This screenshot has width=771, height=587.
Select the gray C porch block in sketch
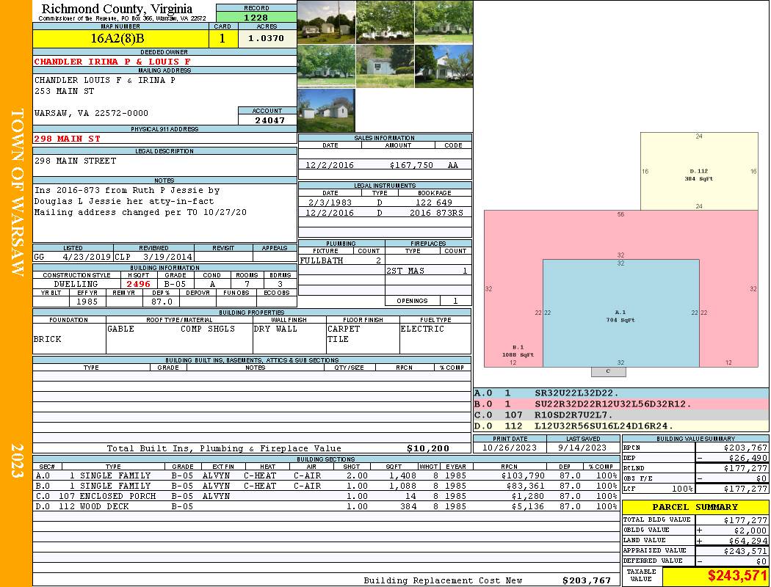(x=607, y=371)
